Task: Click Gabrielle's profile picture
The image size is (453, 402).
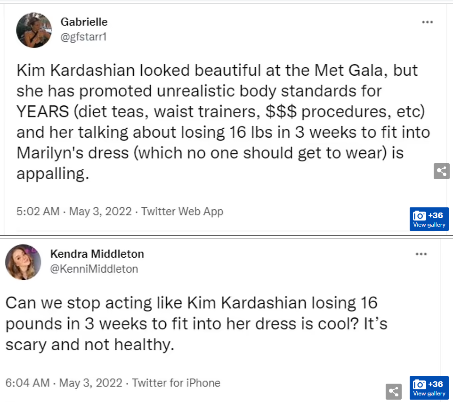Action: (x=34, y=30)
